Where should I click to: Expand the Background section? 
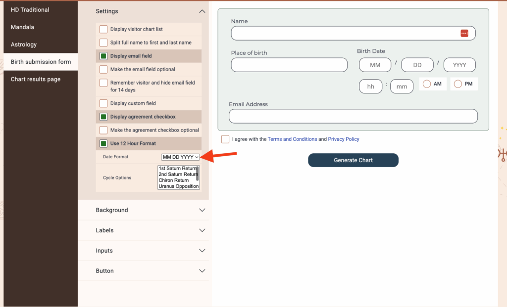click(202, 210)
